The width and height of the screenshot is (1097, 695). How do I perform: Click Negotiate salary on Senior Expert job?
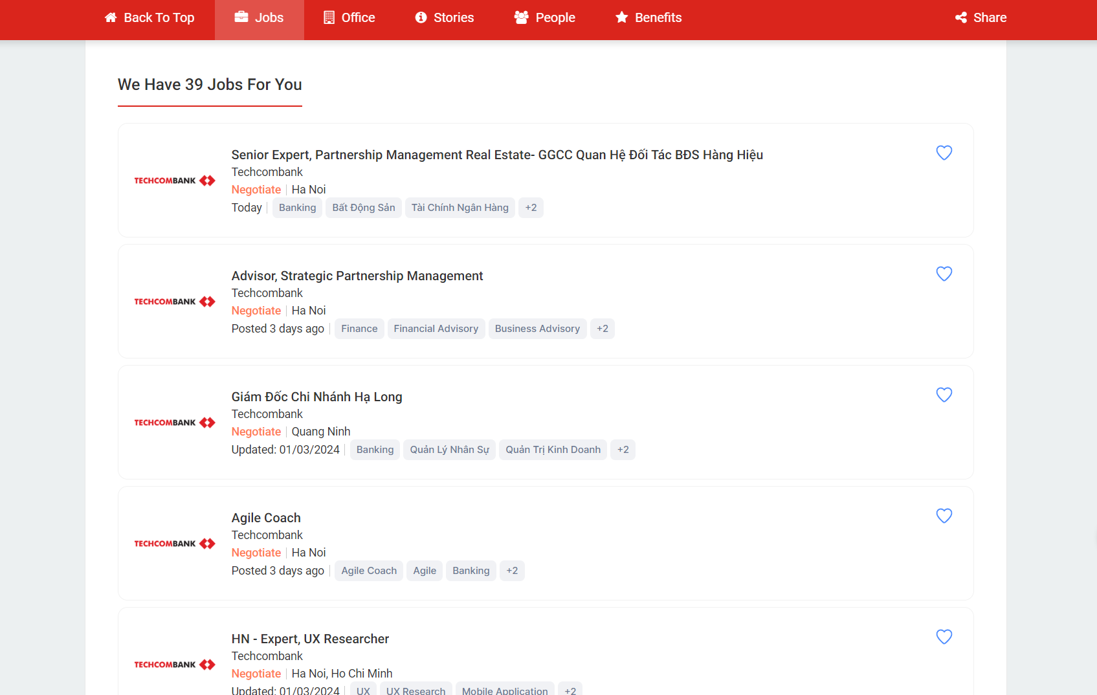click(x=256, y=190)
